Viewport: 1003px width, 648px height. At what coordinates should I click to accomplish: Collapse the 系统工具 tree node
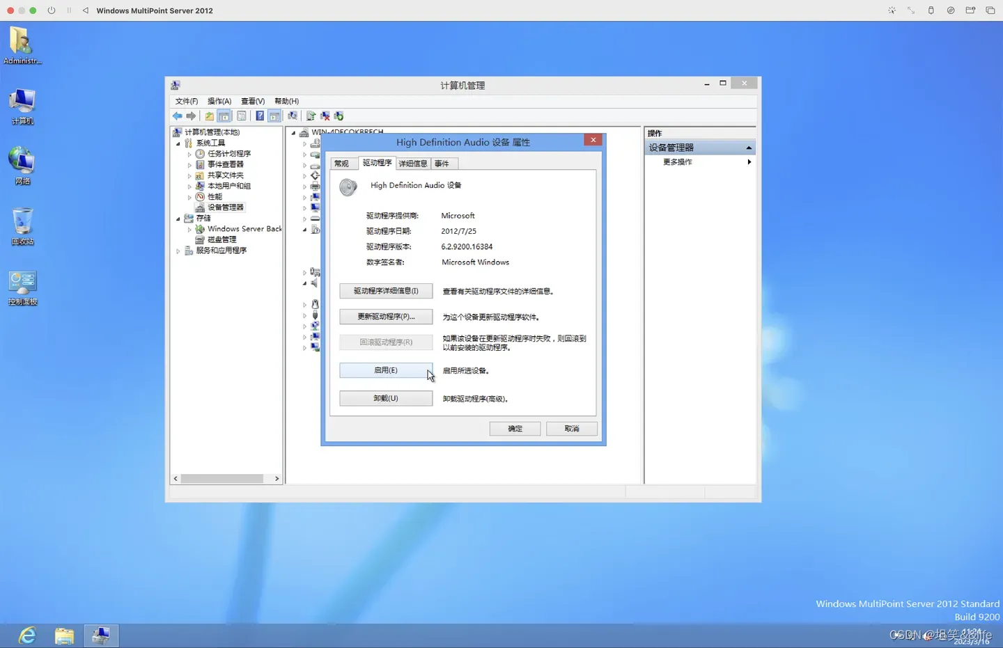pos(178,143)
